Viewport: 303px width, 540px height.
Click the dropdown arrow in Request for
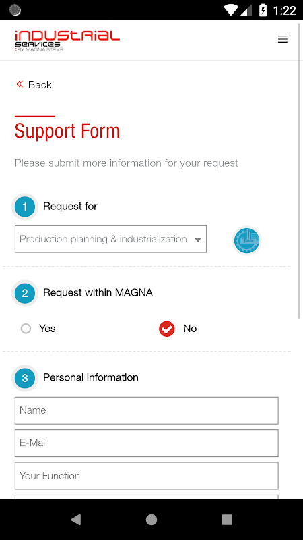click(197, 240)
